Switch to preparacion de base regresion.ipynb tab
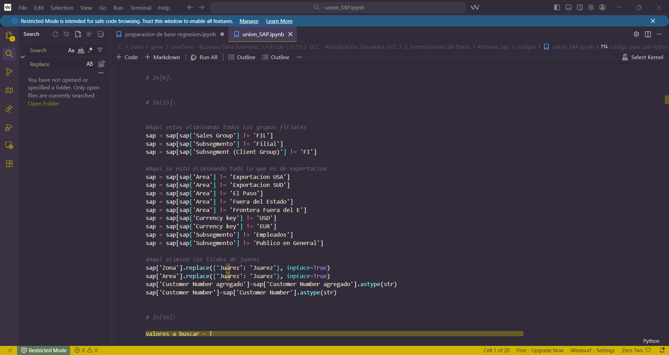 point(170,34)
